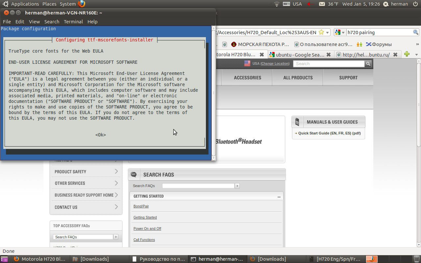Screen dimensions: 421x263
Task: Submit main Search FAQs arrow button
Action: (237, 186)
